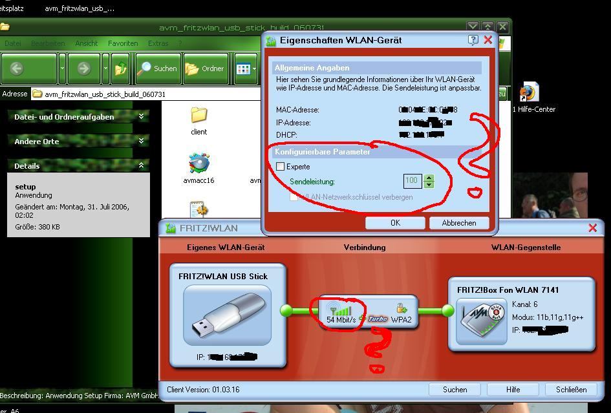Select the avmacc16 file icon
611x413 pixels.
coord(198,164)
